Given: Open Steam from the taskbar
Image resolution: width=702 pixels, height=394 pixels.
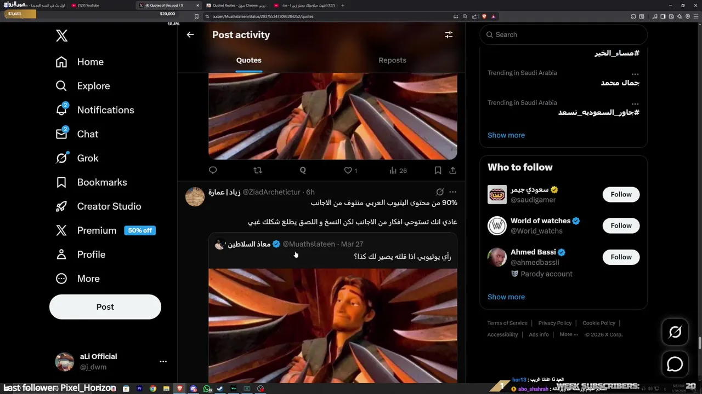Looking at the screenshot, I should point(220,389).
